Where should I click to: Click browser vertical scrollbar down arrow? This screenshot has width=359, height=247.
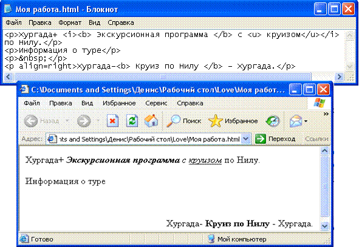point(324,226)
